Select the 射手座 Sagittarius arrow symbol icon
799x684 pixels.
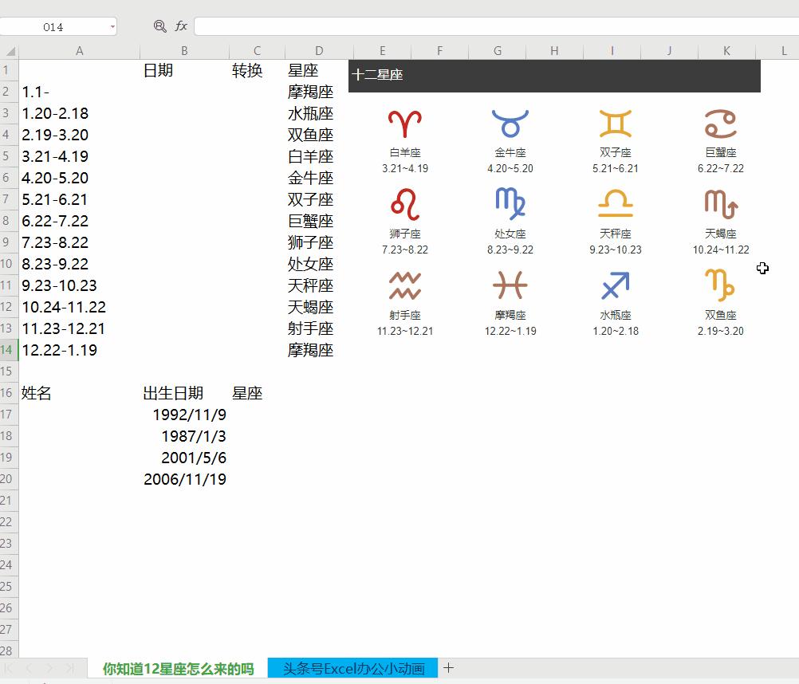[405, 285]
